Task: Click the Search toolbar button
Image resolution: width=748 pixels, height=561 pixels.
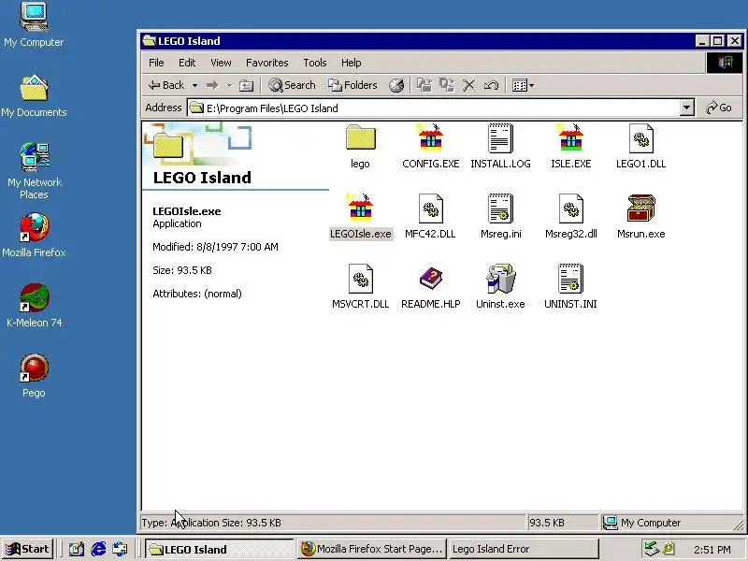Action: click(x=292, y=85)
